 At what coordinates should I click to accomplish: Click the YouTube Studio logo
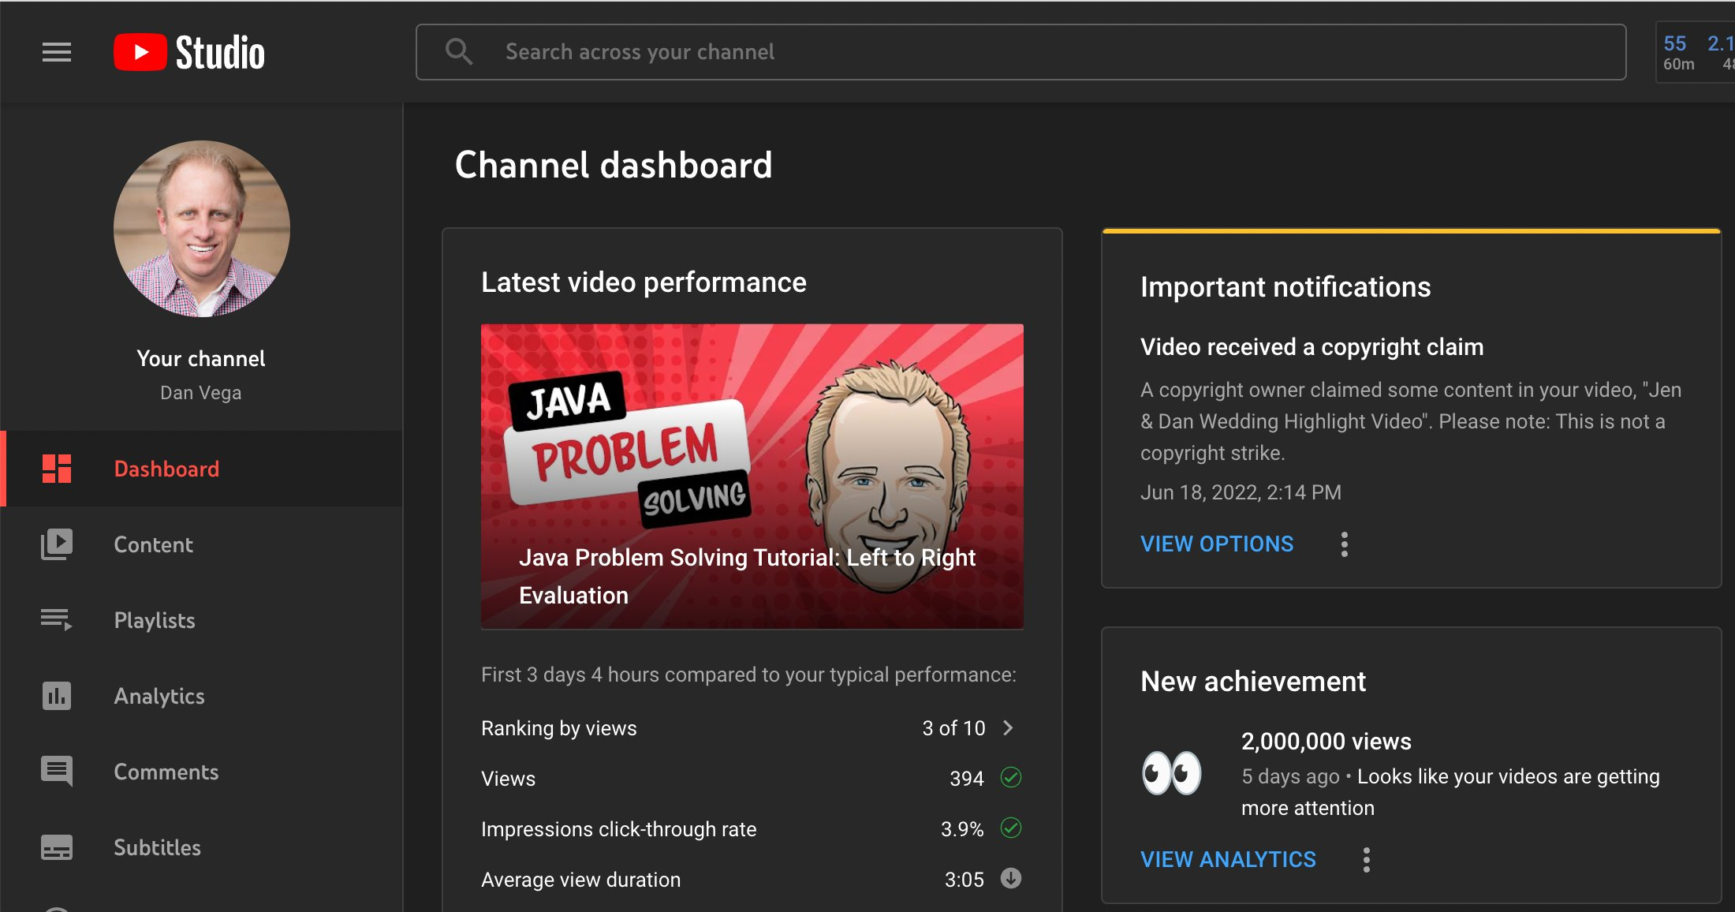189,52
